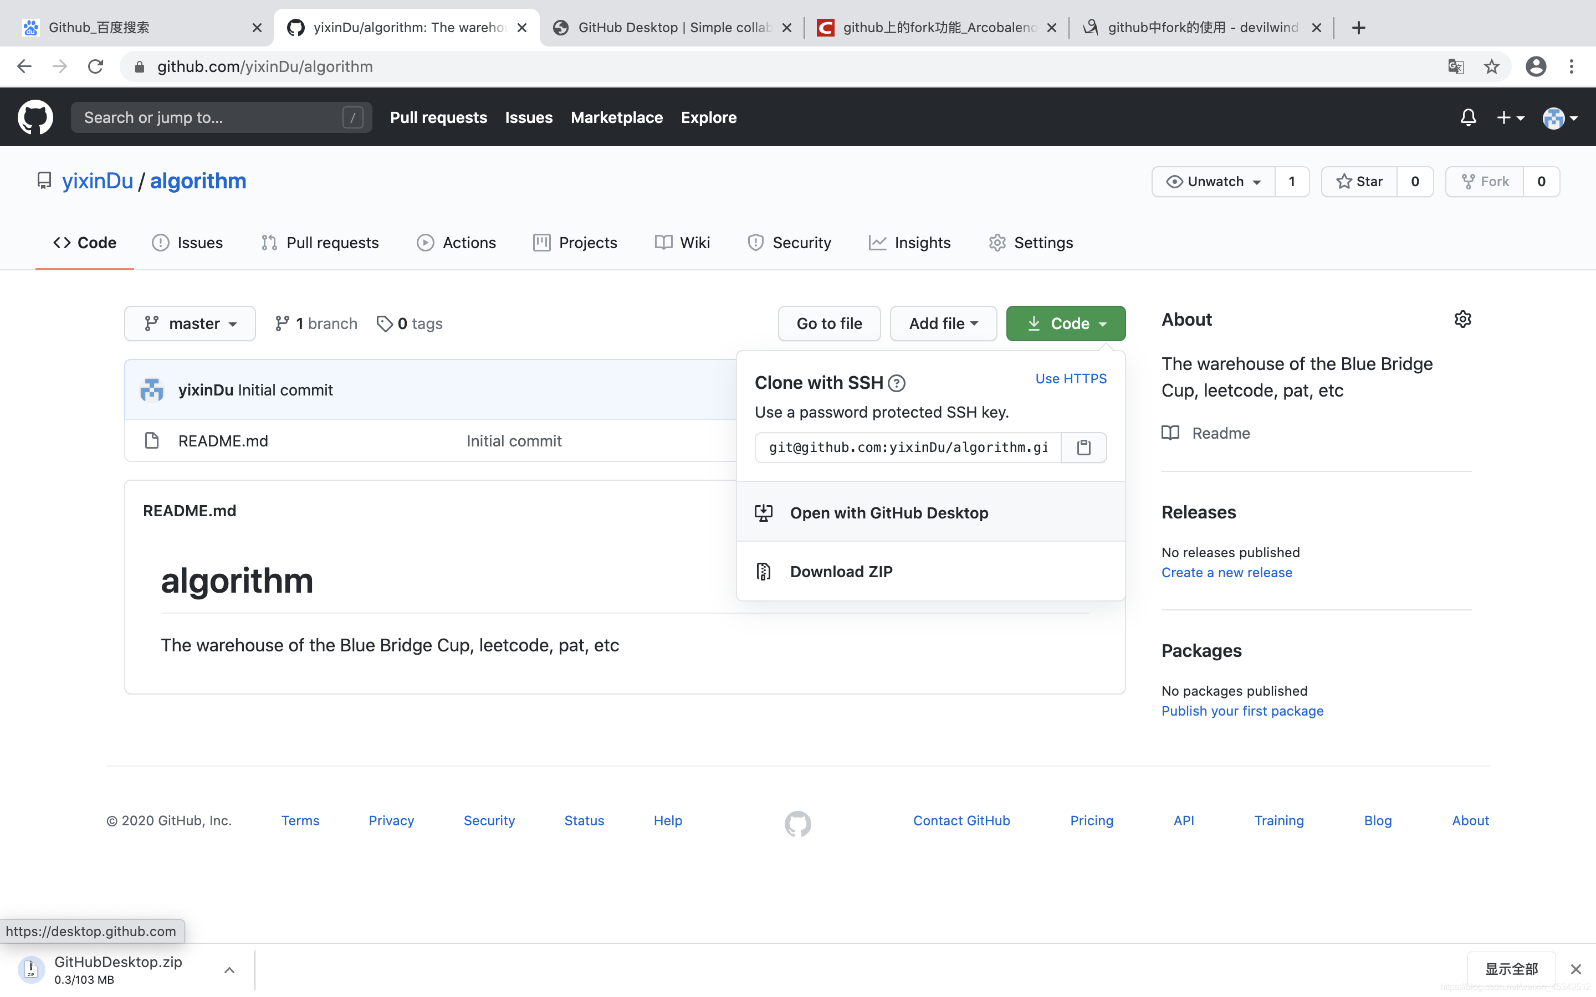Click the README.md file icon
Image resolution: width=1596 pixels, height=997 pixels.
click(x=152, y=440)
